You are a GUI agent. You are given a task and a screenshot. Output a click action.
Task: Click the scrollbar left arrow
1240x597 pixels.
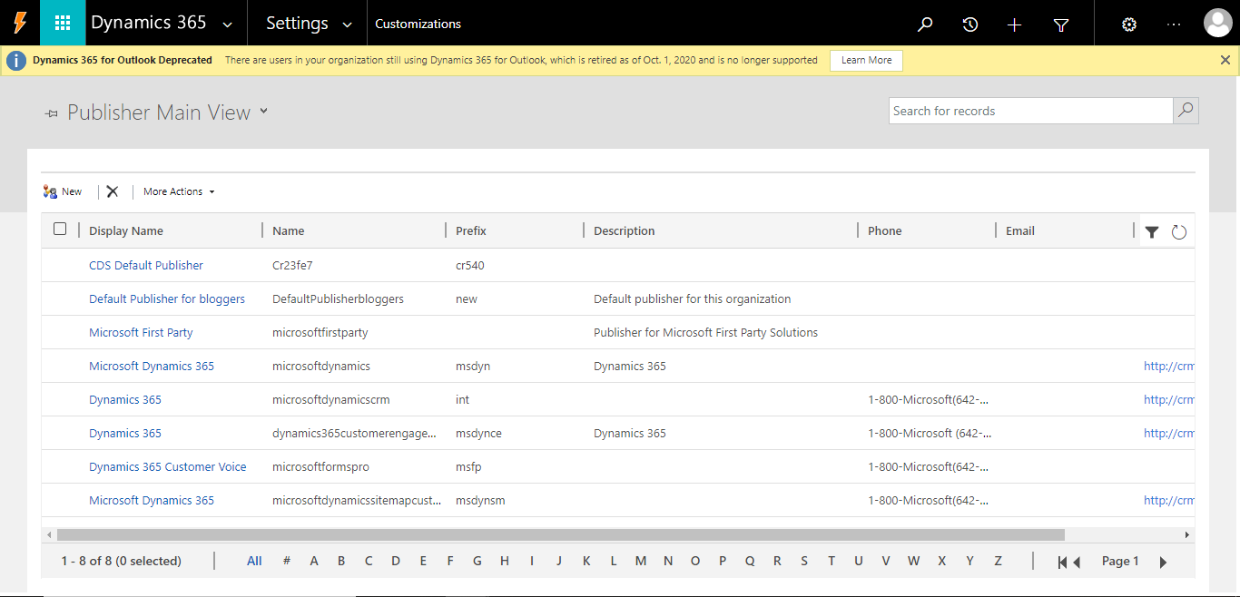(x=48, y=535)
